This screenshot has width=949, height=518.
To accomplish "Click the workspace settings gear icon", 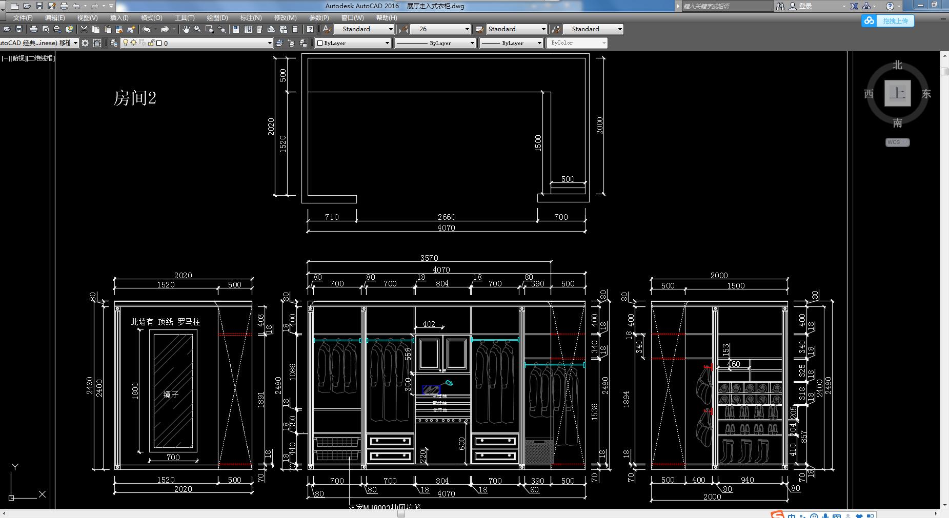I will coord(85,43).
